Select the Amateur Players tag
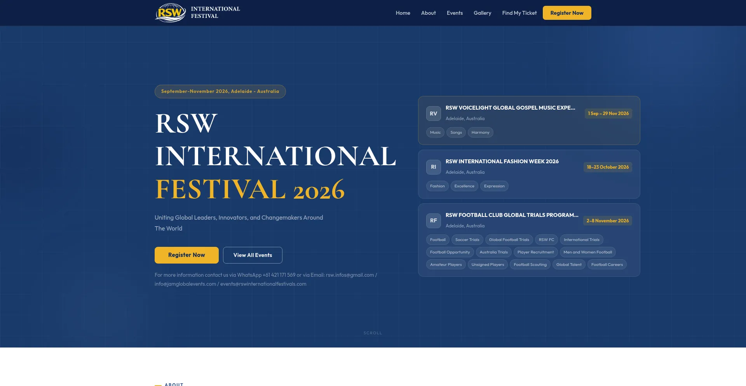The image size is (746, 386). (446, 265)
